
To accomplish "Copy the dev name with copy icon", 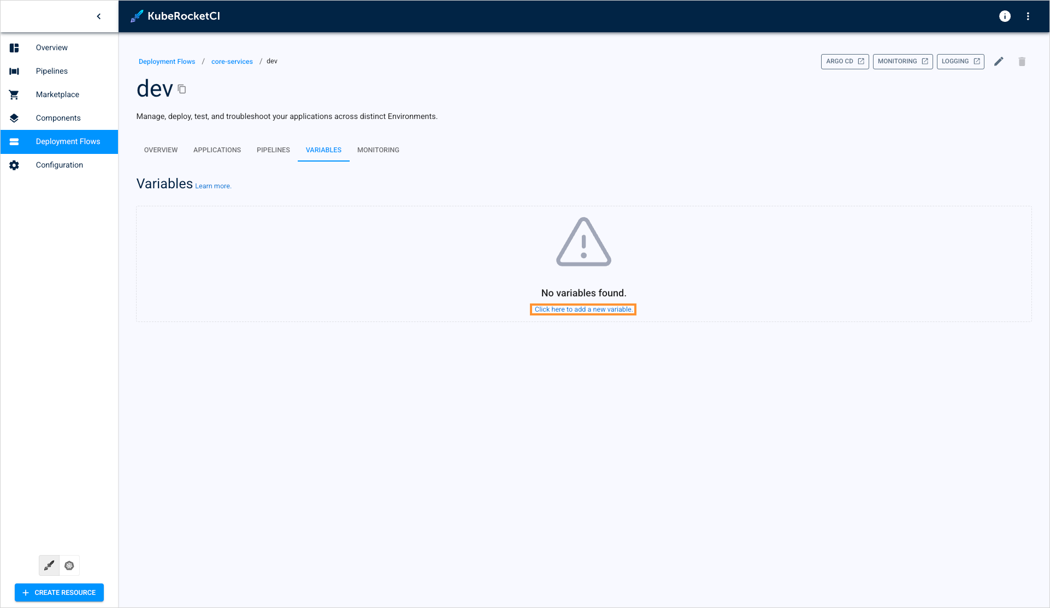I will point(182,90).
